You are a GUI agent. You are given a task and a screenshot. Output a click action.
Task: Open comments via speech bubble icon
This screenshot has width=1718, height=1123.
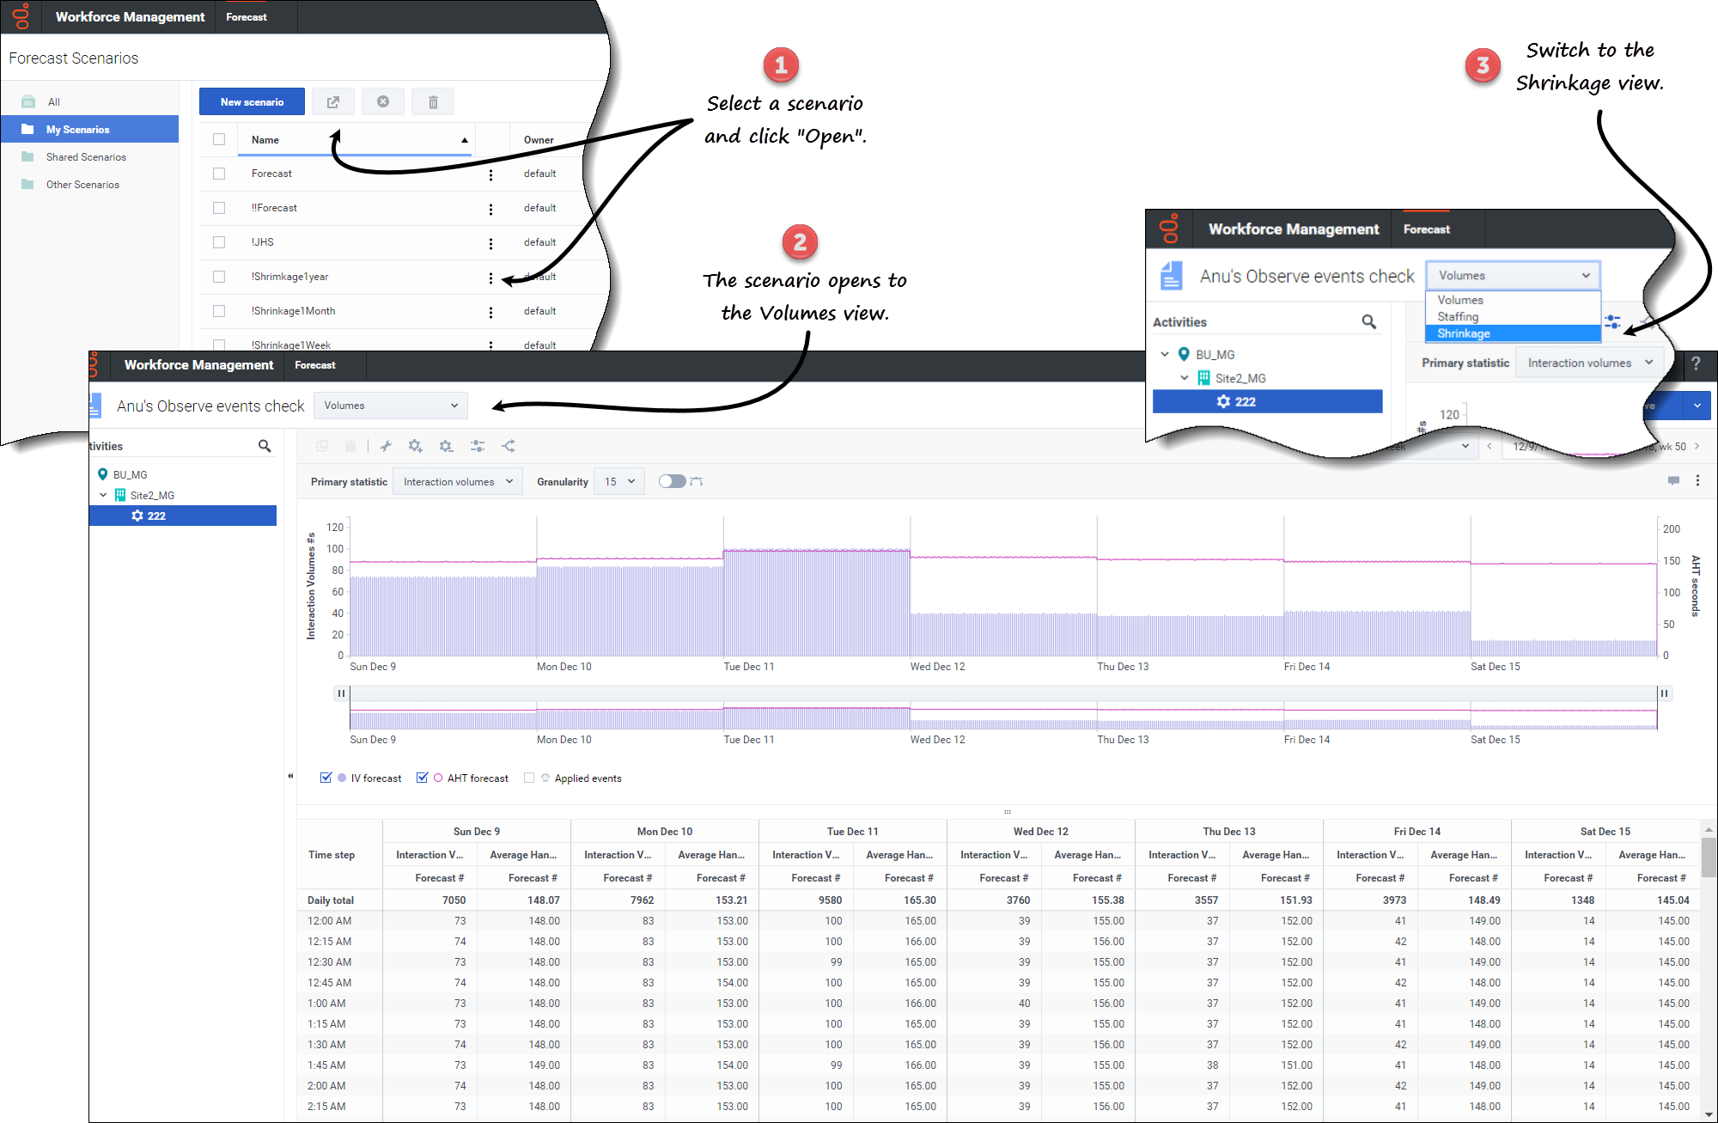1673,480
